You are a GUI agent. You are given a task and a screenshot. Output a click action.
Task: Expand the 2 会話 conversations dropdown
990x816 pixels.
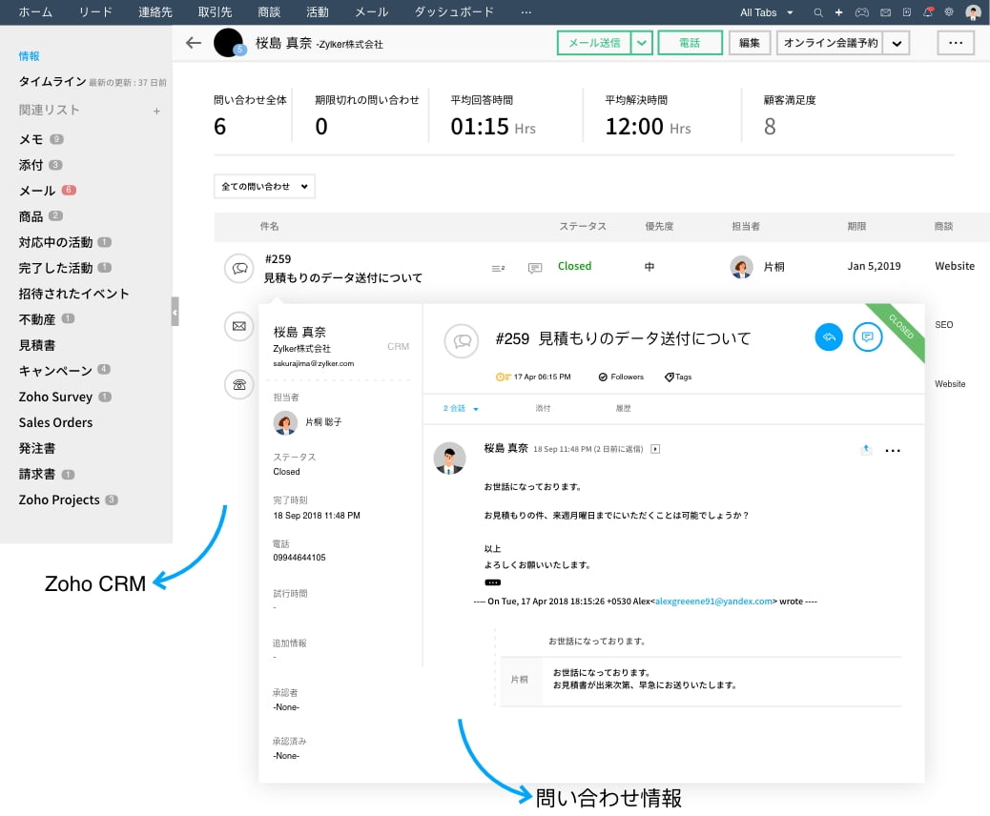[461, 408]
